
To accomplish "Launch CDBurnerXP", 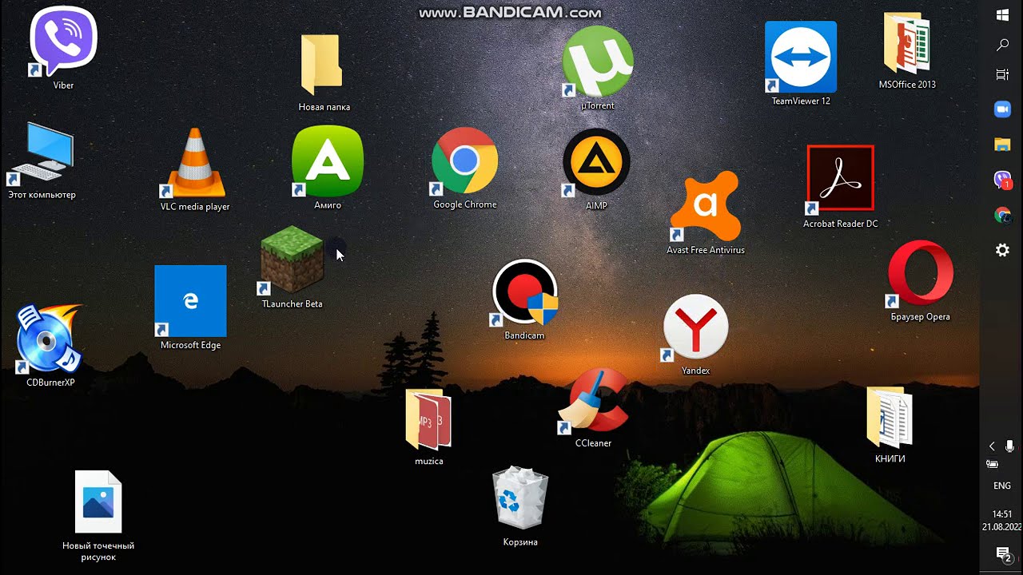I will coord(50,339).
